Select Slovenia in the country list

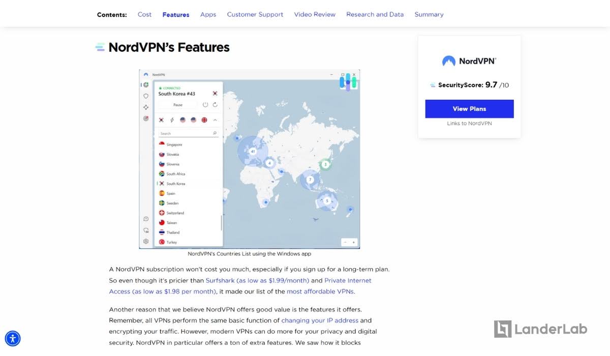(188, 164)
